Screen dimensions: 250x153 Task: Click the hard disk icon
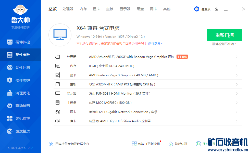coord(58,103)
